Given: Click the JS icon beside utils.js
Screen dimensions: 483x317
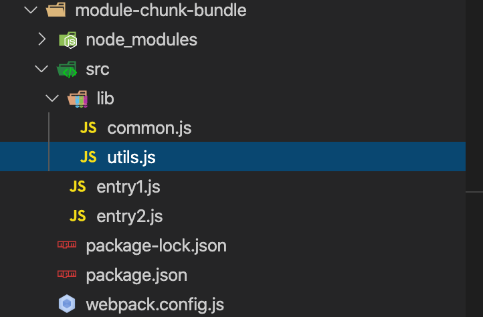Looking at the screenshot, I should [88, 158].
